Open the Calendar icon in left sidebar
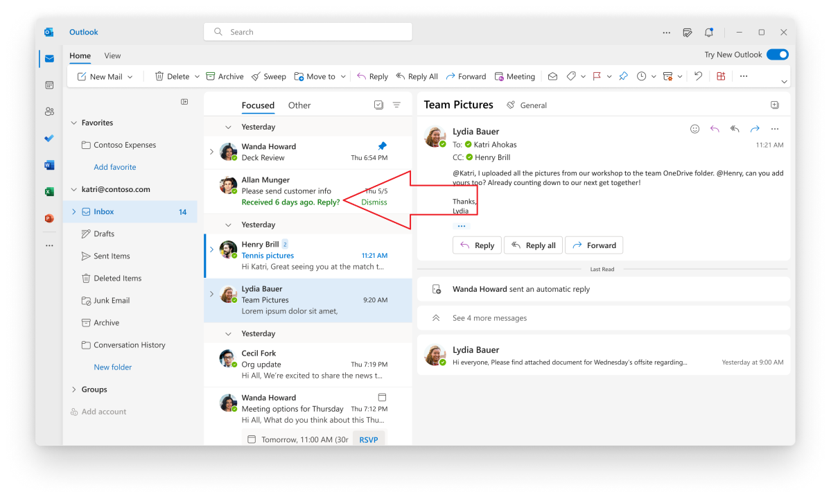Screen dimensions: 831x499 [49, 85]
